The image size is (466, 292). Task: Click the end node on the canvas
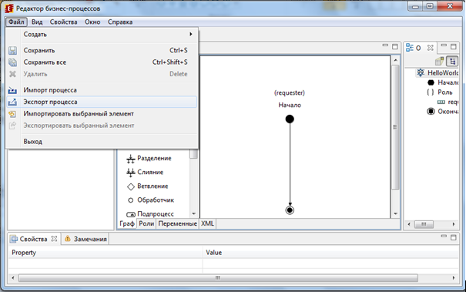pyautogui.click(x=290, y=210)
